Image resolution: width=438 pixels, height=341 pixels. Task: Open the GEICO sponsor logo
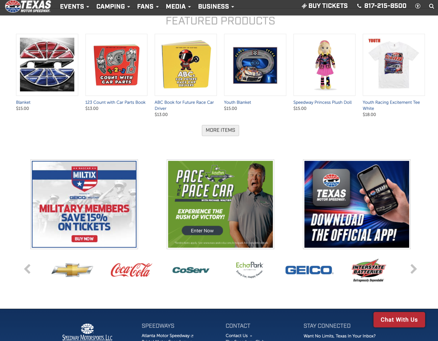(309, 270)
